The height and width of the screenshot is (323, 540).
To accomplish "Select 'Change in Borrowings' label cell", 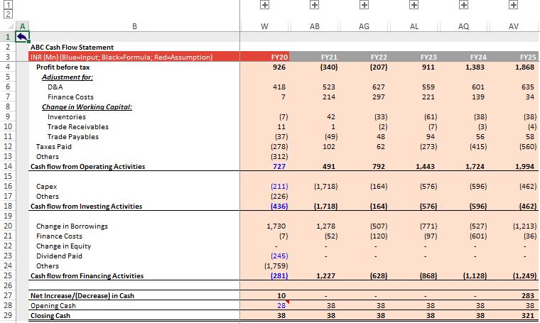I will point(134,226).
